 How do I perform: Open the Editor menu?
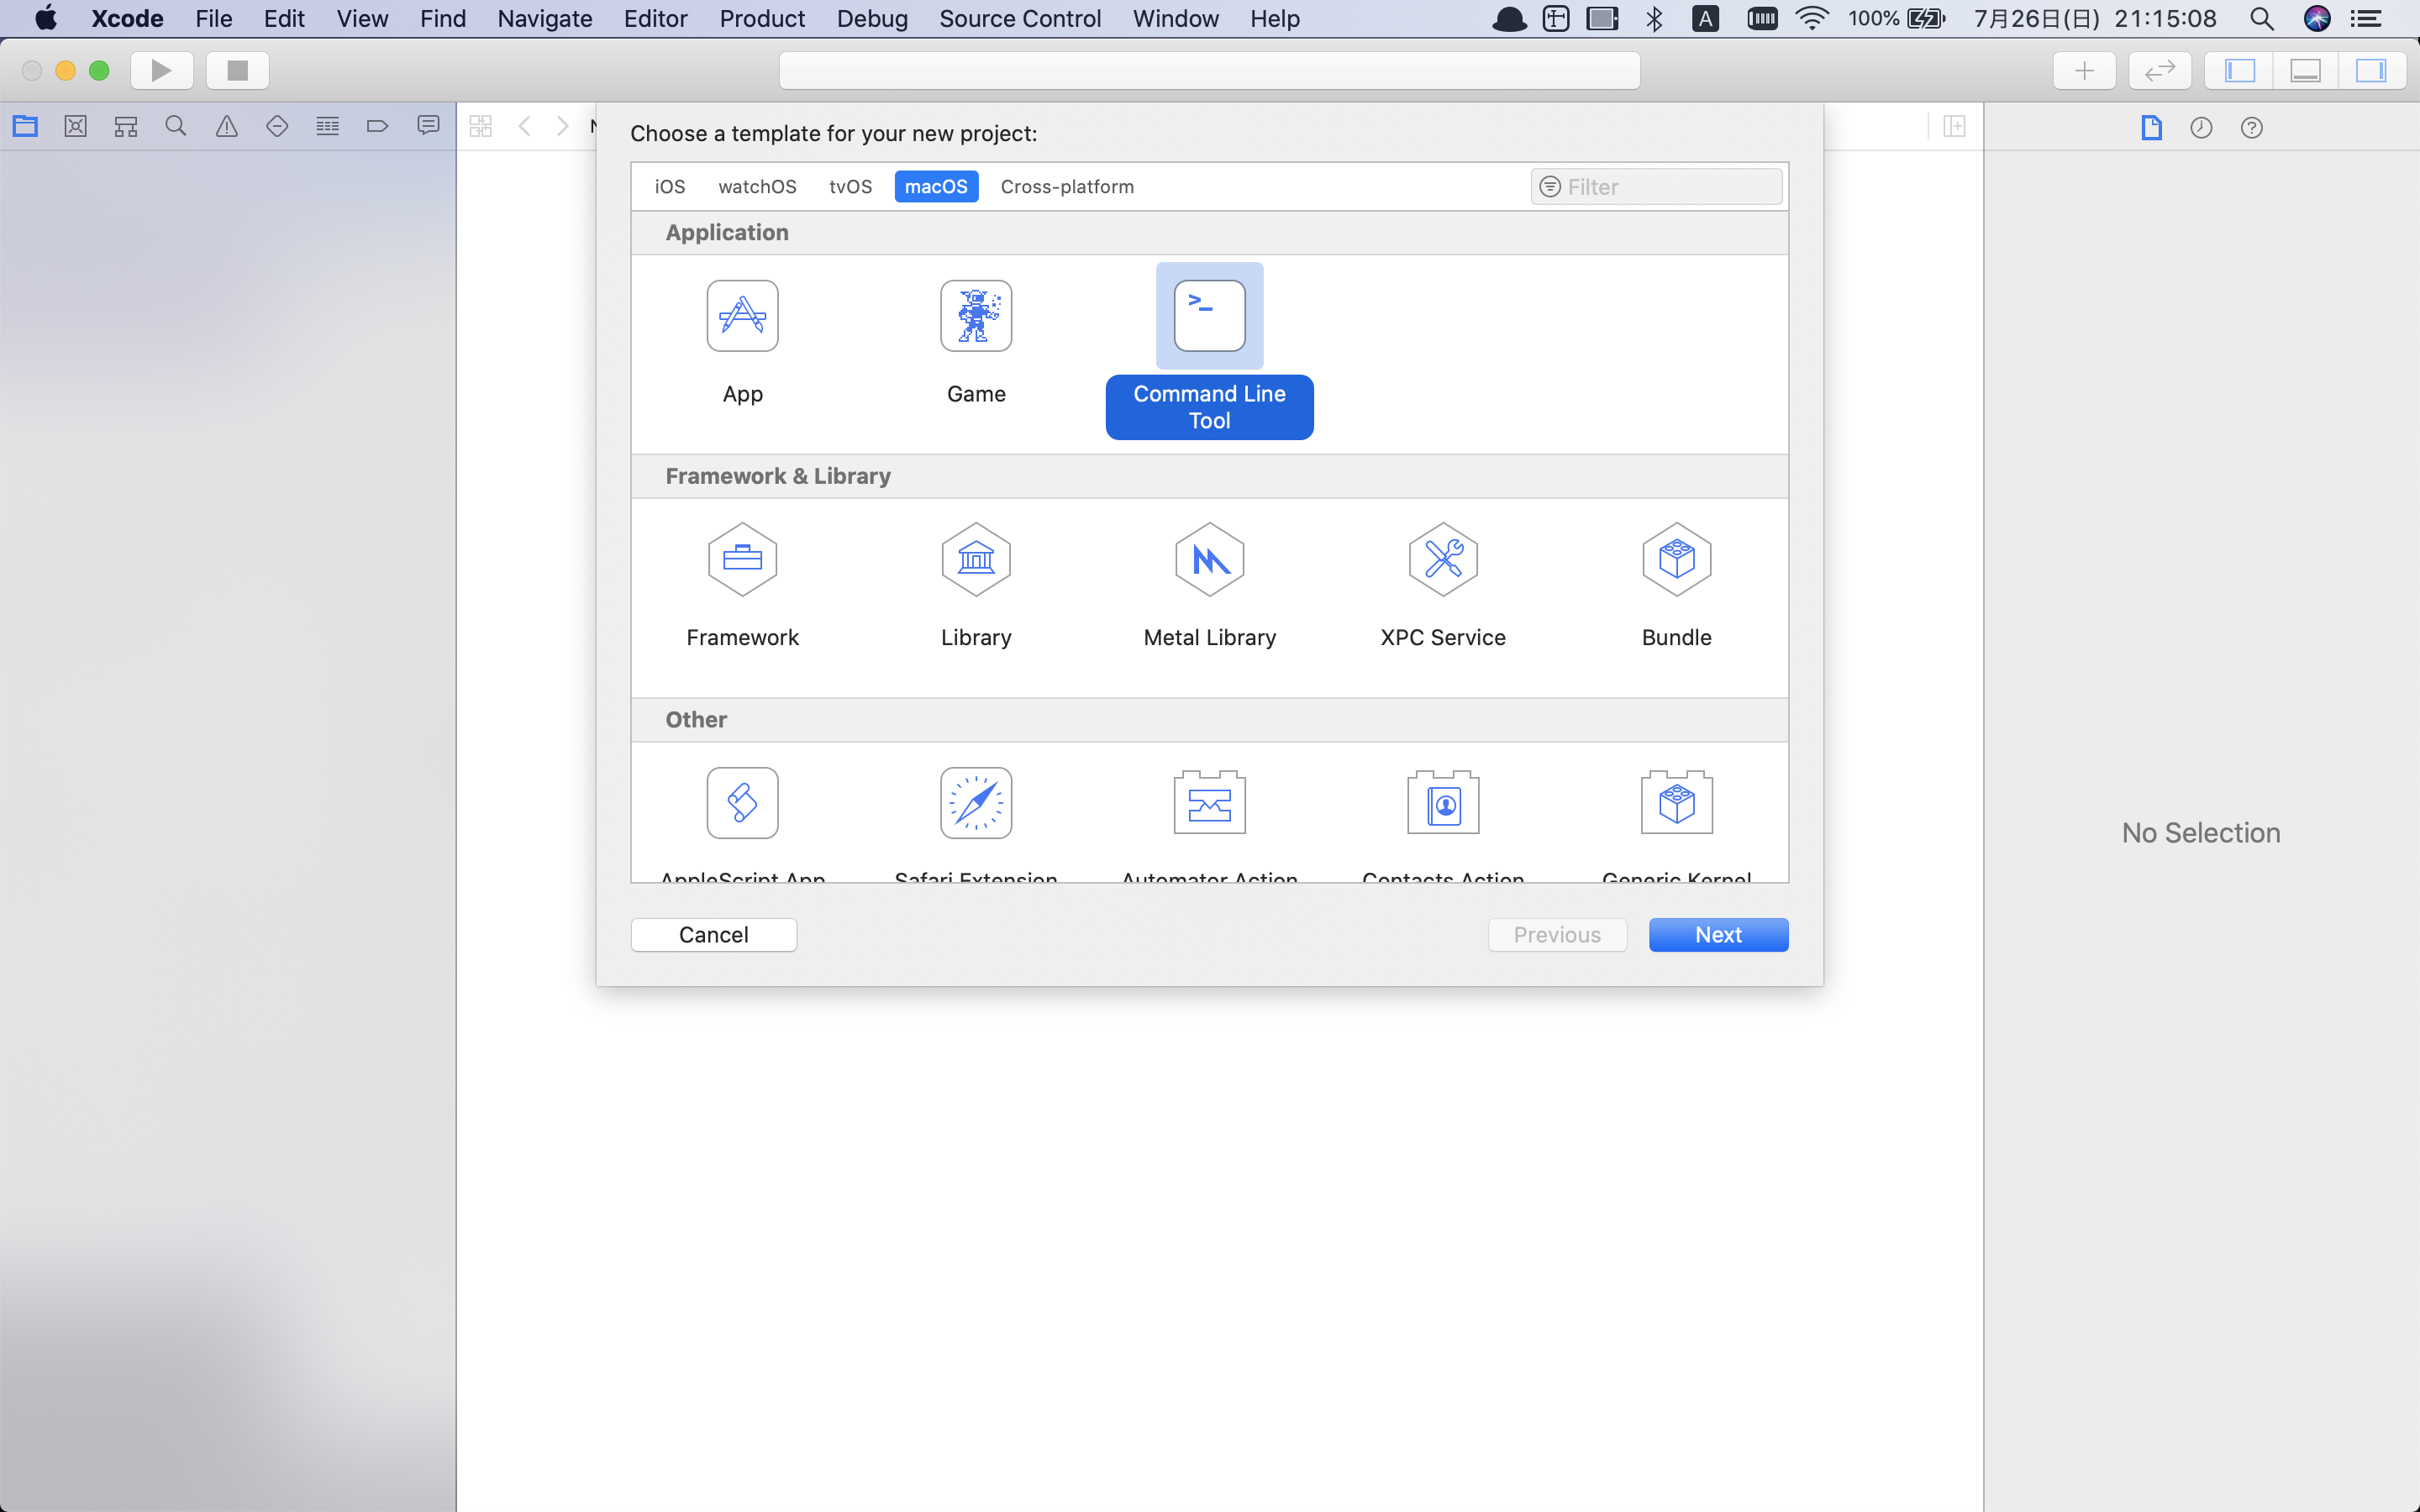pyautogui.click(x=655, y=18)
